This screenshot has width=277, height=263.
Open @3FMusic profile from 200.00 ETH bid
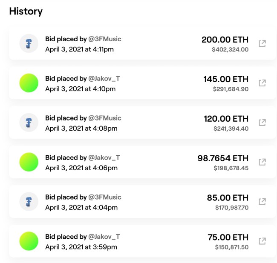105,39
